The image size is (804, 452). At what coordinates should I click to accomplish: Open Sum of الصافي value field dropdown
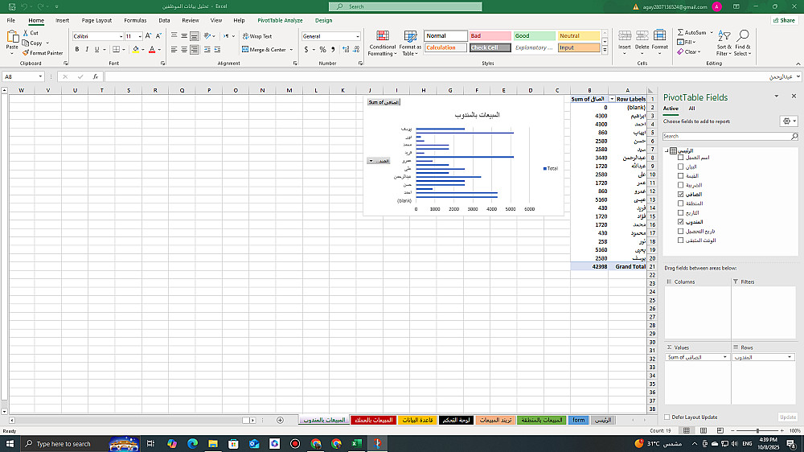(725, 357)
